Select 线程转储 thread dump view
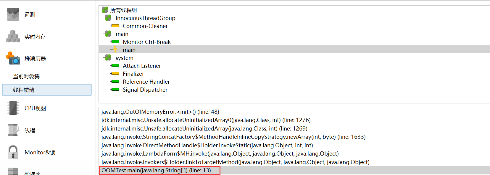The height and width of the screenshot is (175, 490). (47, 90)
